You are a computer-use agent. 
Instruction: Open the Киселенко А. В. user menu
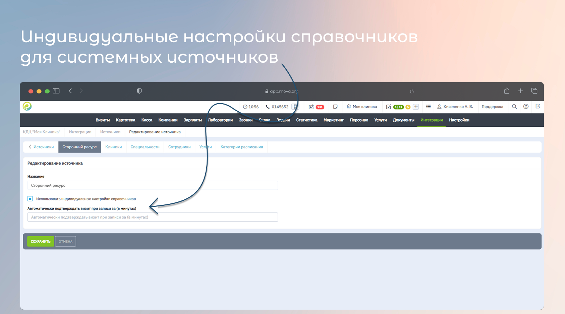pyautogui.click(x=455, y=107)
